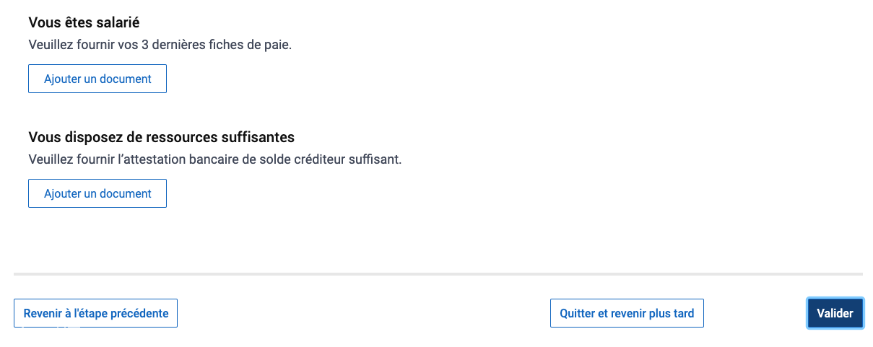The image size is (873, 347).
Task: Click the horizontal separator line above footer buttons
Action: coord(438,274)
